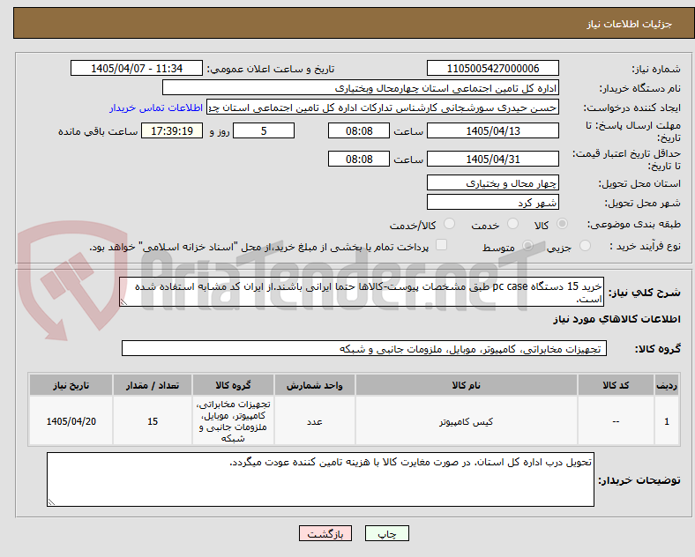Viewport: 695px width, 557px height.
Task: Click the چاپ print button
Action: pyautogui.click(x=387, y=533)
